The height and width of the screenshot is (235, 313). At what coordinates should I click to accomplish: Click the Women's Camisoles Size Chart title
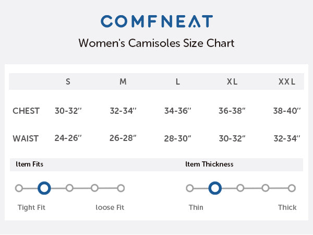[156, 43]
